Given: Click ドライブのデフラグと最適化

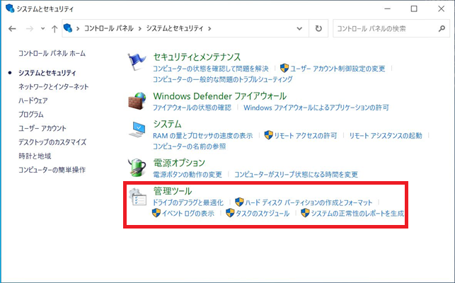Looking at the screenshot, I should tap(188, 202).
